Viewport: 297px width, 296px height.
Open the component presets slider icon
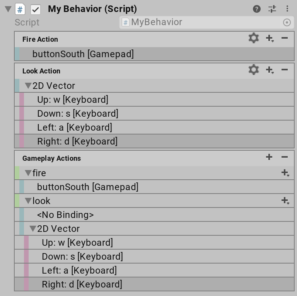(x=272, y=9)
